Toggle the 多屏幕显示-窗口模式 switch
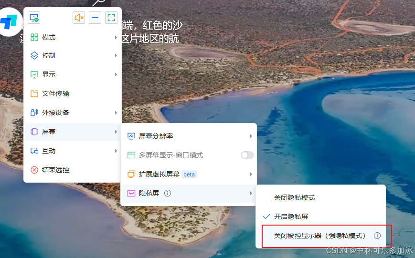This screenshot has width=415, height=258. coord(247,155)
